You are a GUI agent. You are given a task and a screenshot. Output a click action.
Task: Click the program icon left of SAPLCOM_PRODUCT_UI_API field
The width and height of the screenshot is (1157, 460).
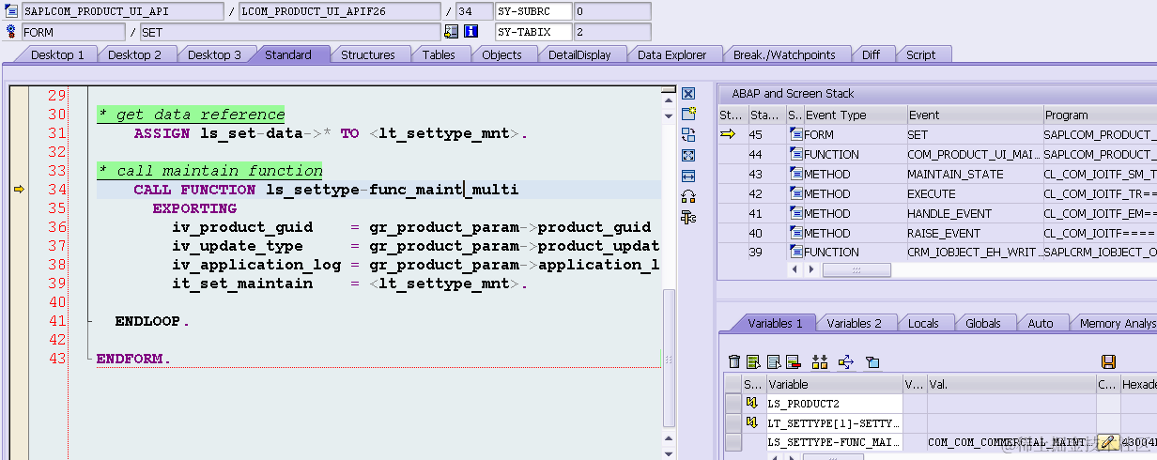(x=10, y=11)
